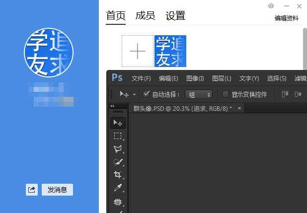This screenshot has height=213, width=307.
Task: Click the 发消息 button
Action: pos(57,190)
